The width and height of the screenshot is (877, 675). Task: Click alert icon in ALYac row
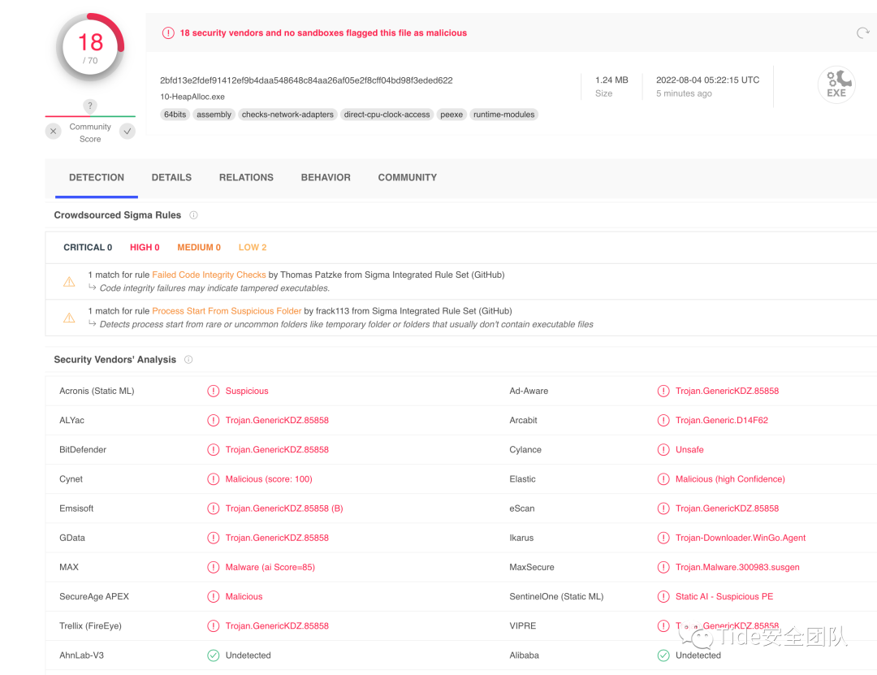[x=213, y=420]
